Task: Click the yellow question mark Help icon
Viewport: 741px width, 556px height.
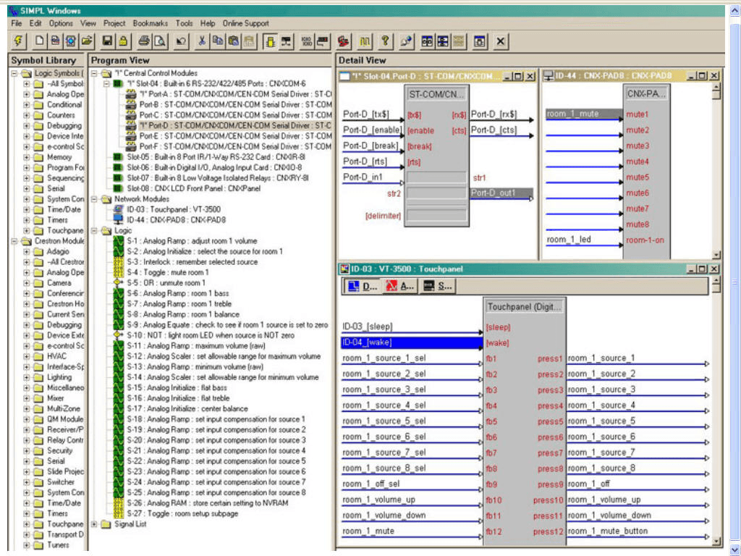Action: 386,41
